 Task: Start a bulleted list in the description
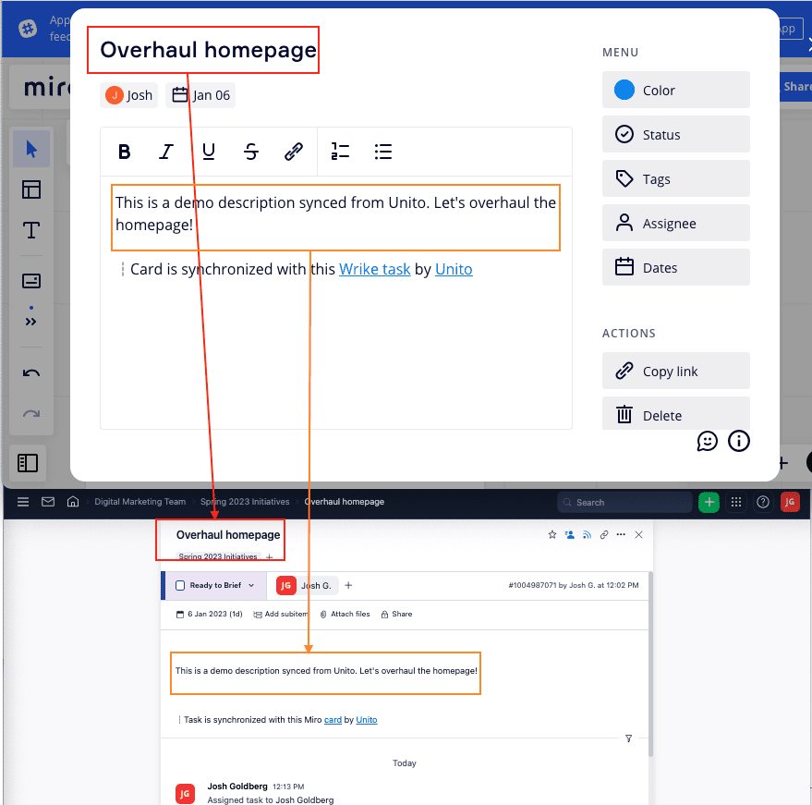(x=383, y=152)
